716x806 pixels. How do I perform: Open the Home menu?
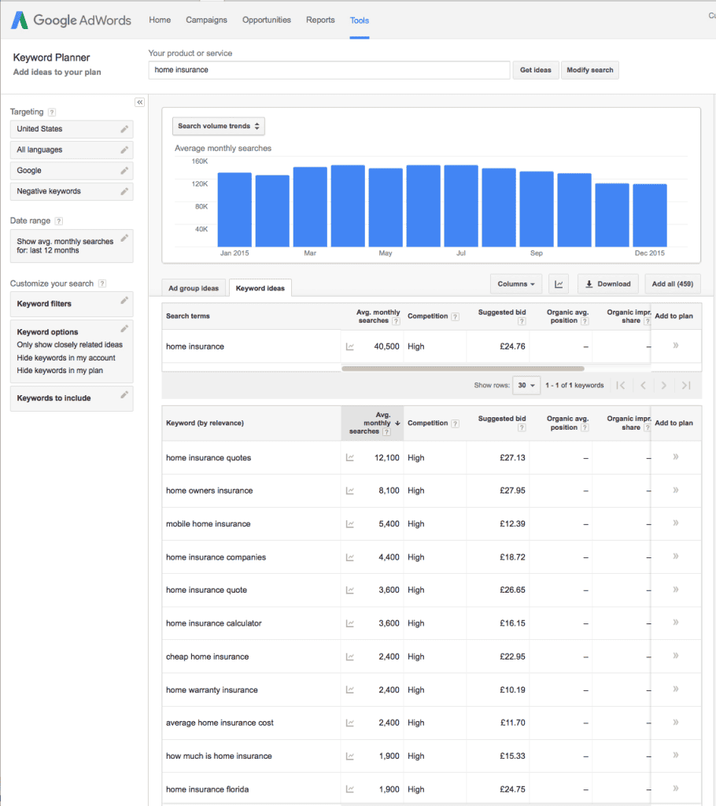click(160, 20)
